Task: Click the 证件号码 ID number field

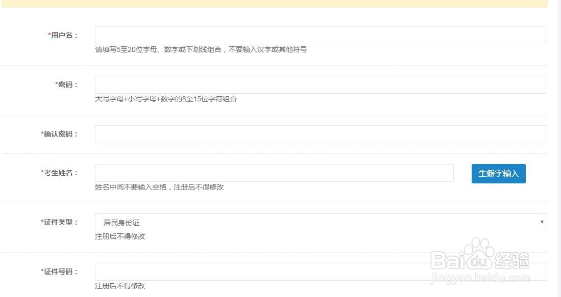Action: (320, 272)
